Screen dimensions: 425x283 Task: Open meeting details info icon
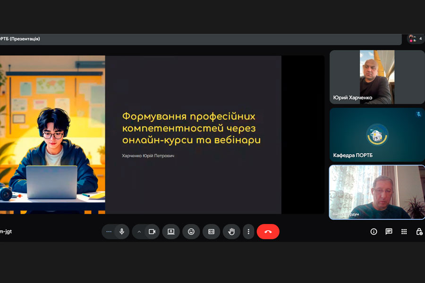point(374,232)
